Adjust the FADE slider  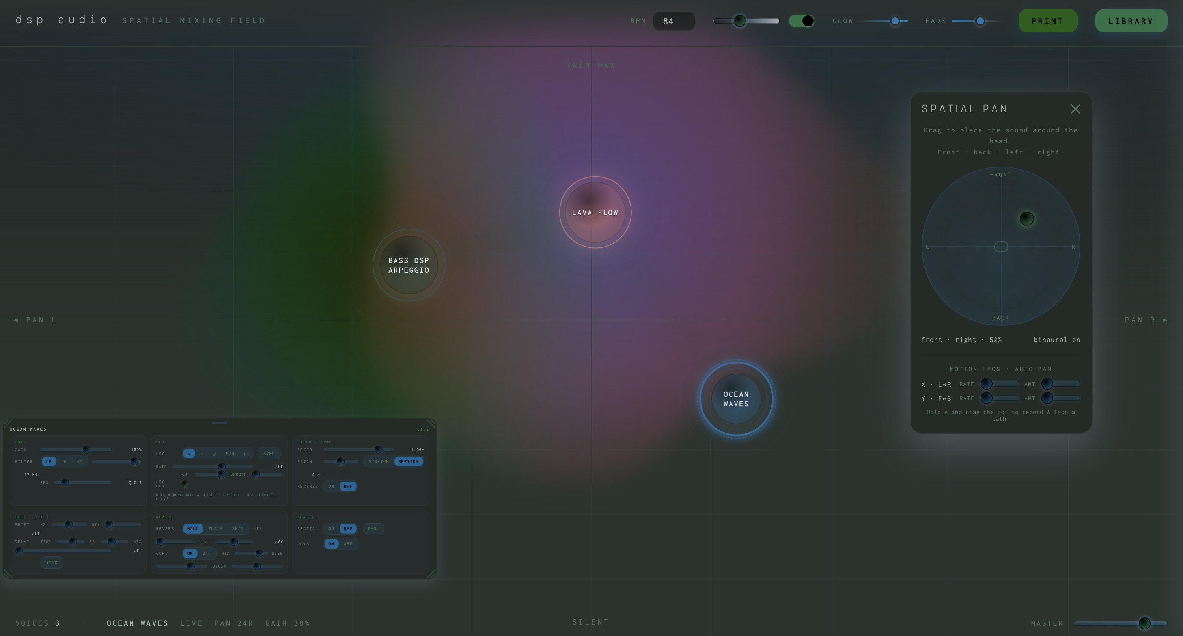[976, 20]
